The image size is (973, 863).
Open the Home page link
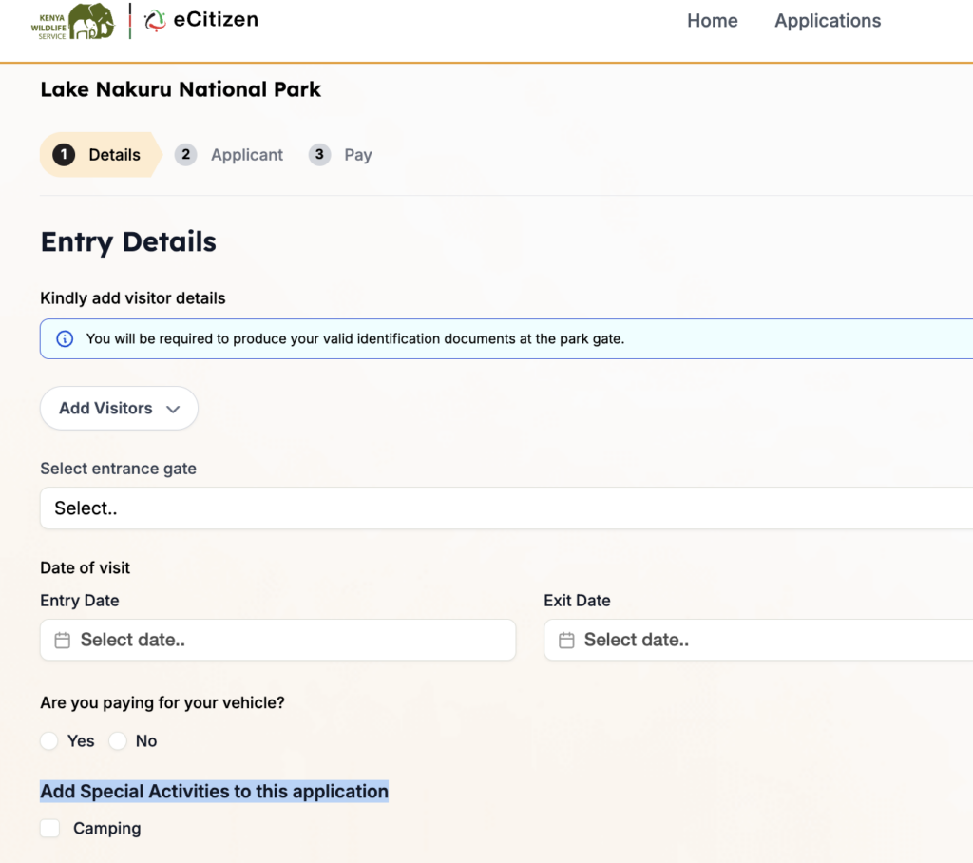pyautogui.click(x=712, y=21)
